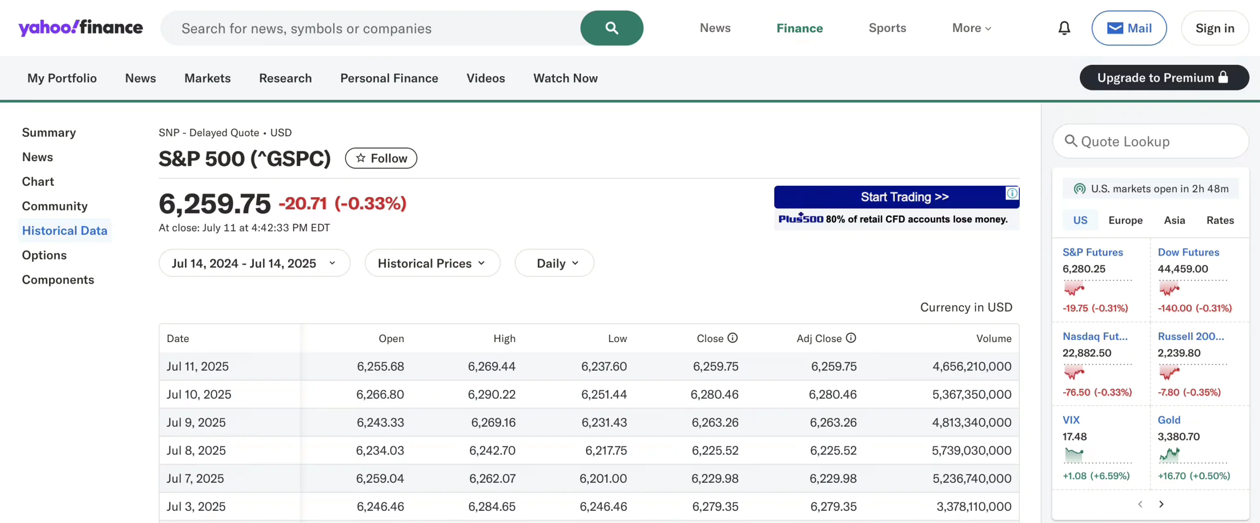Open the S&P Futures mini chart
The height and width of the screenshot is (523, 1260).
tap(1098, 288)
